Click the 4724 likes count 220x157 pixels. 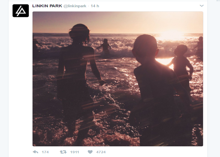tap(101, 152)
